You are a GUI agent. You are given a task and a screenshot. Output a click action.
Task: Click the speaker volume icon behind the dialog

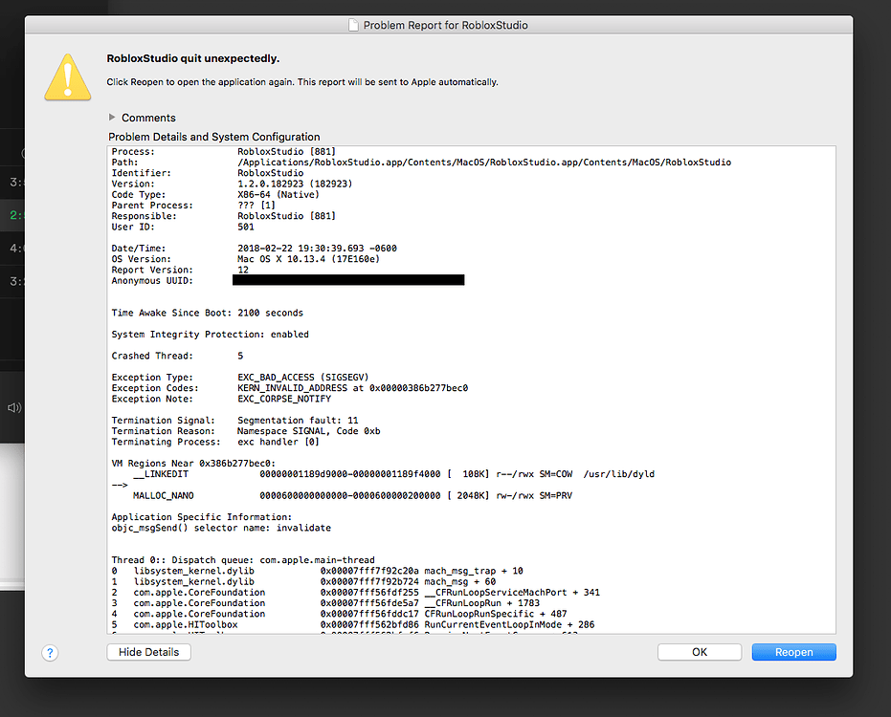[13, 407]
